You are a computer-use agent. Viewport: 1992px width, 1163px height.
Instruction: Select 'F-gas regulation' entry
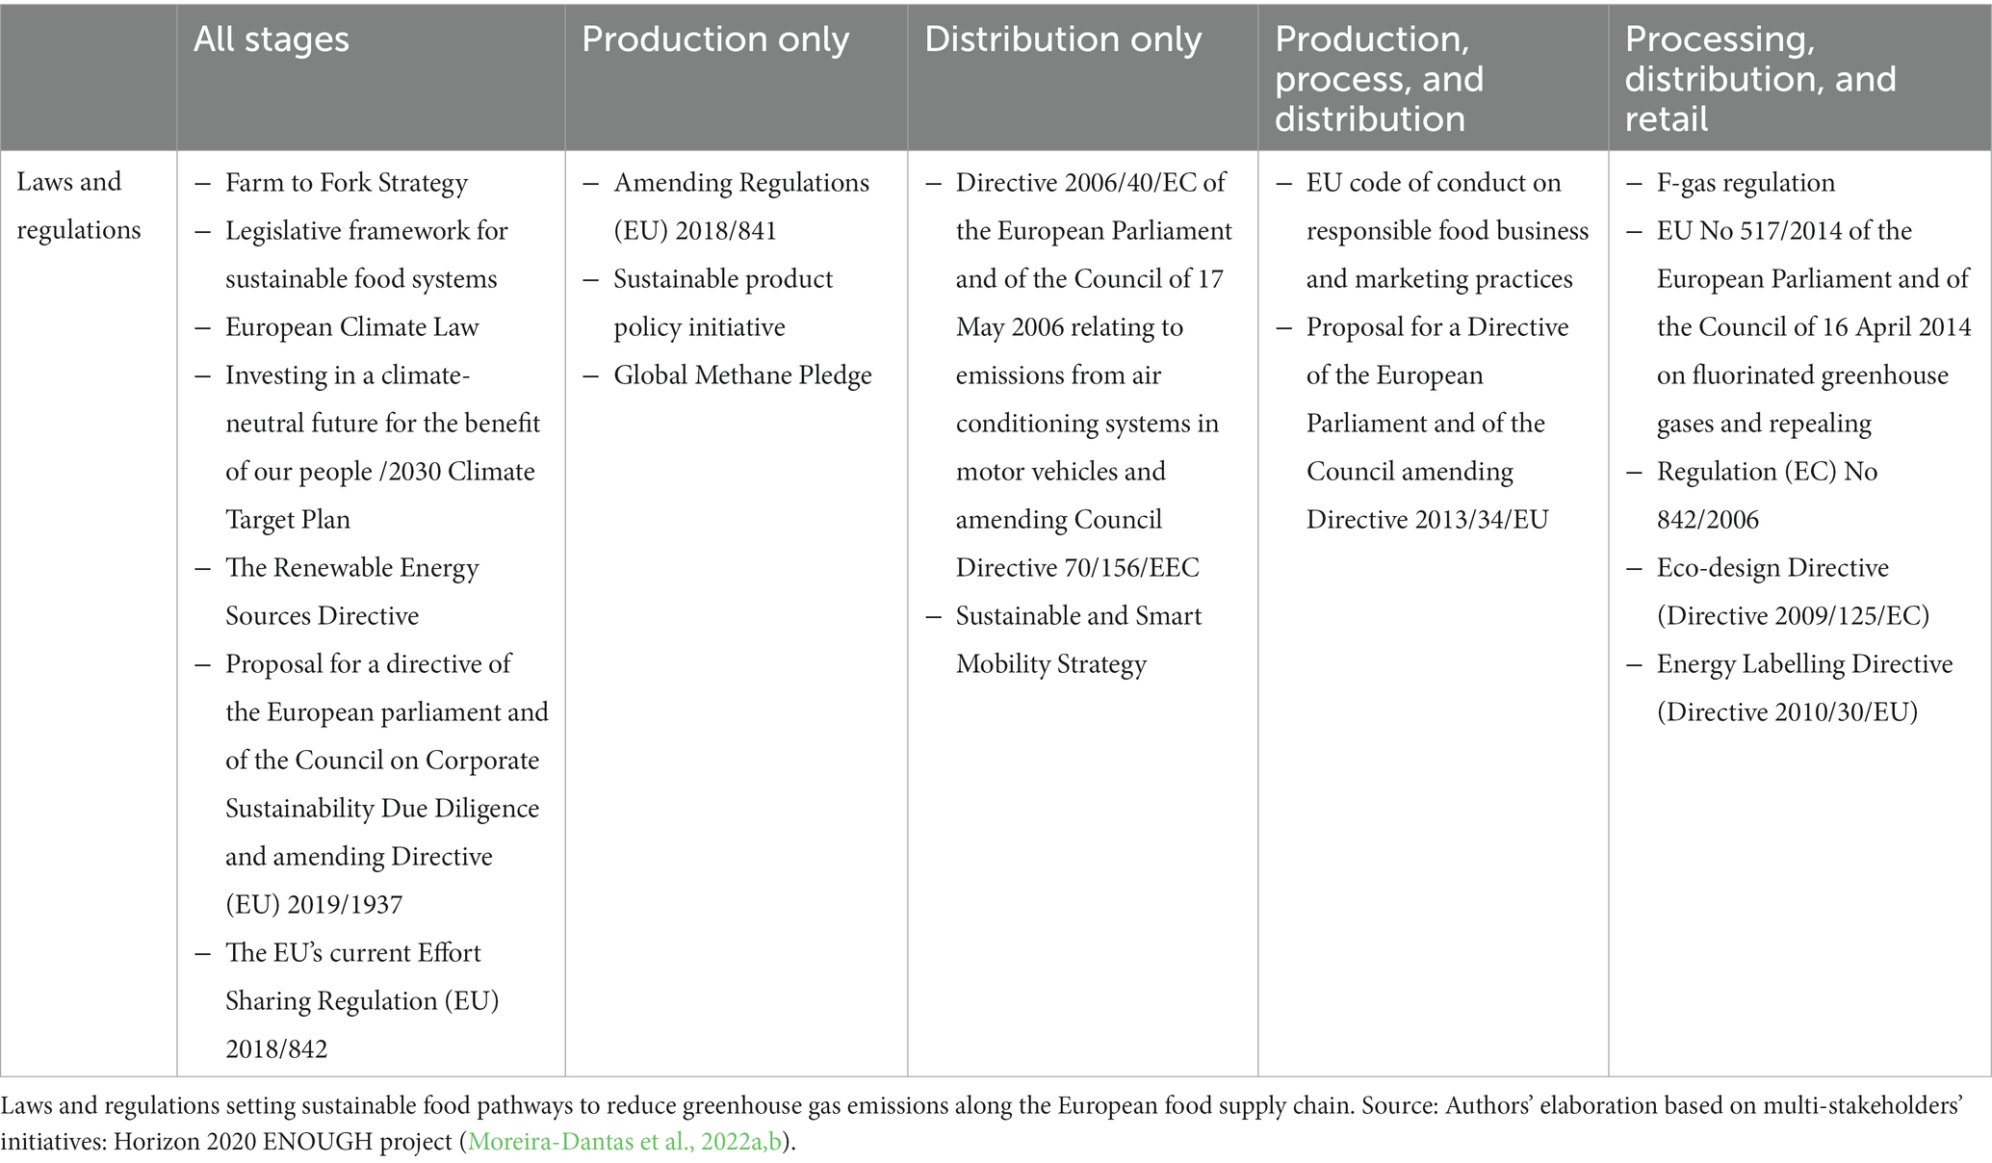(1746, 183)
